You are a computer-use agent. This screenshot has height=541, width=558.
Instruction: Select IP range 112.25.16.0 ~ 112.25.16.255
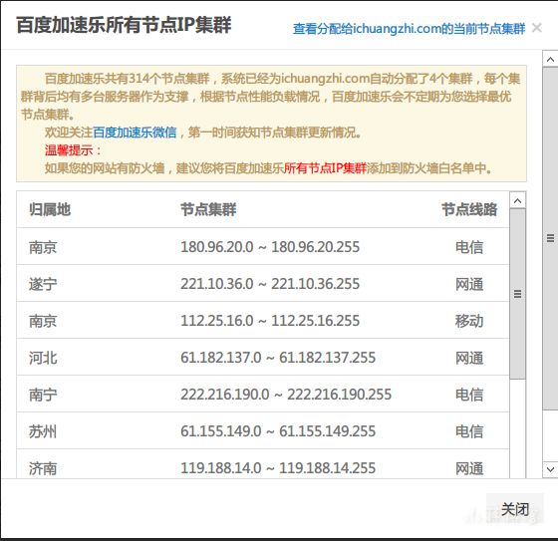tap(270, 321)
